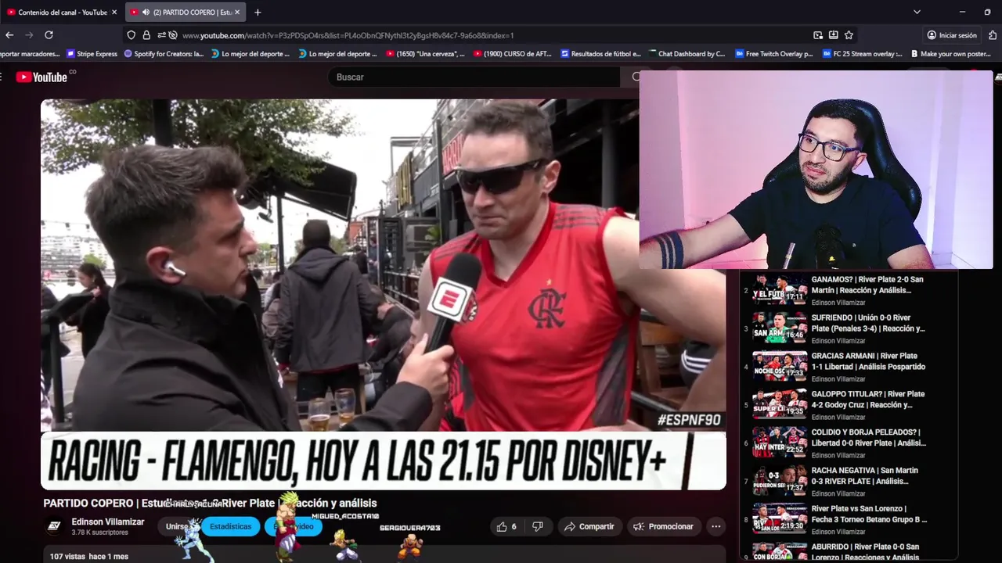This screenshot has height=563, width=1002.
Task: Open the 'Chat Dashboard by C...' bookmark
Action: tap(687, 54)
